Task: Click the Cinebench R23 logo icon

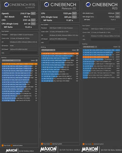Action: pyautogui.click(x=88, y=5)
